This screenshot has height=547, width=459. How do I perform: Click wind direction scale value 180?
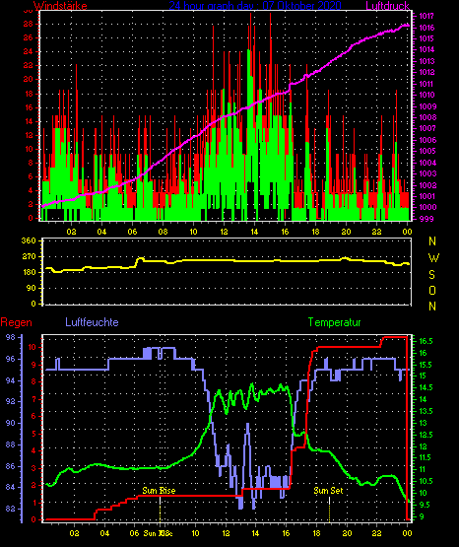click(x=29, y=272)
